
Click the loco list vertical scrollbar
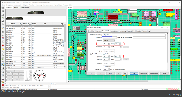pyautogui.click(x=65, y=45)
